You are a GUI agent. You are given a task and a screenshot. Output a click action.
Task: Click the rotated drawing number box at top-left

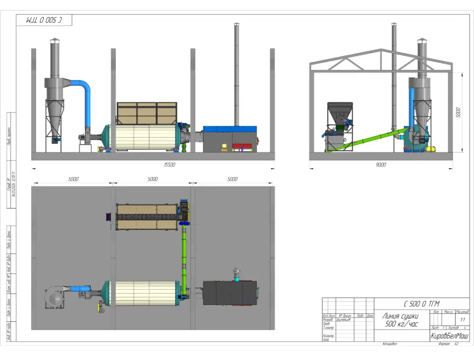coord(44,20)
